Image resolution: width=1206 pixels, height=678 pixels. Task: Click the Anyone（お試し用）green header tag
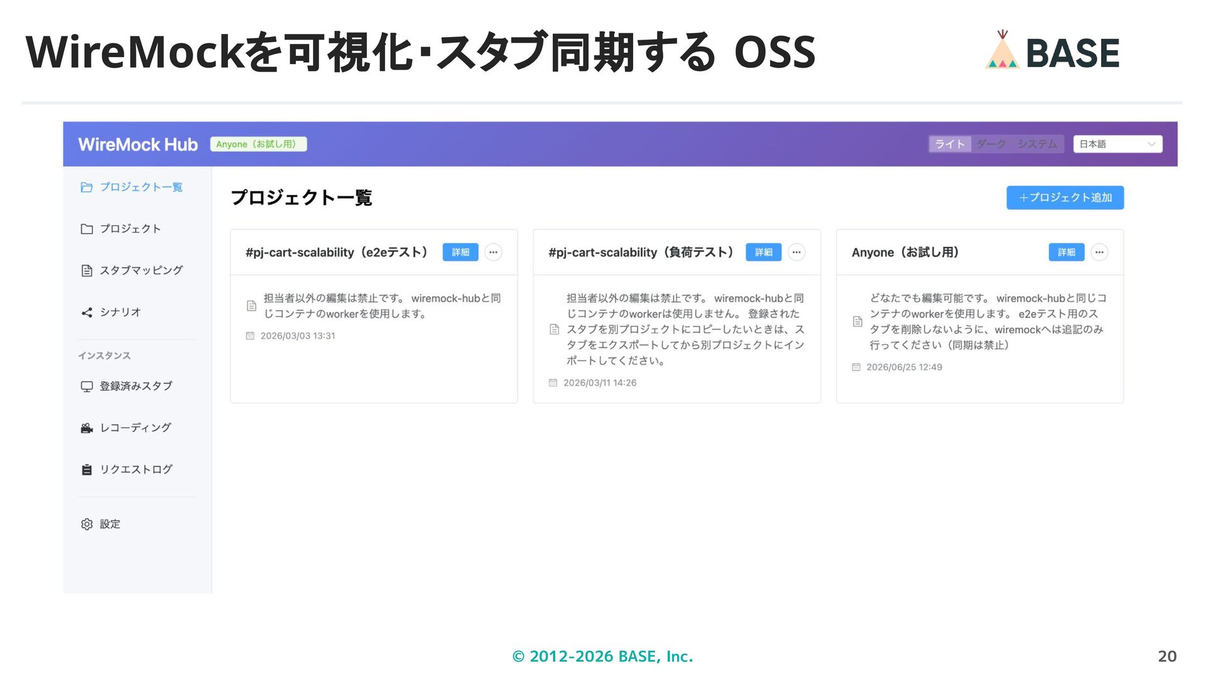[x=258, y=144]
